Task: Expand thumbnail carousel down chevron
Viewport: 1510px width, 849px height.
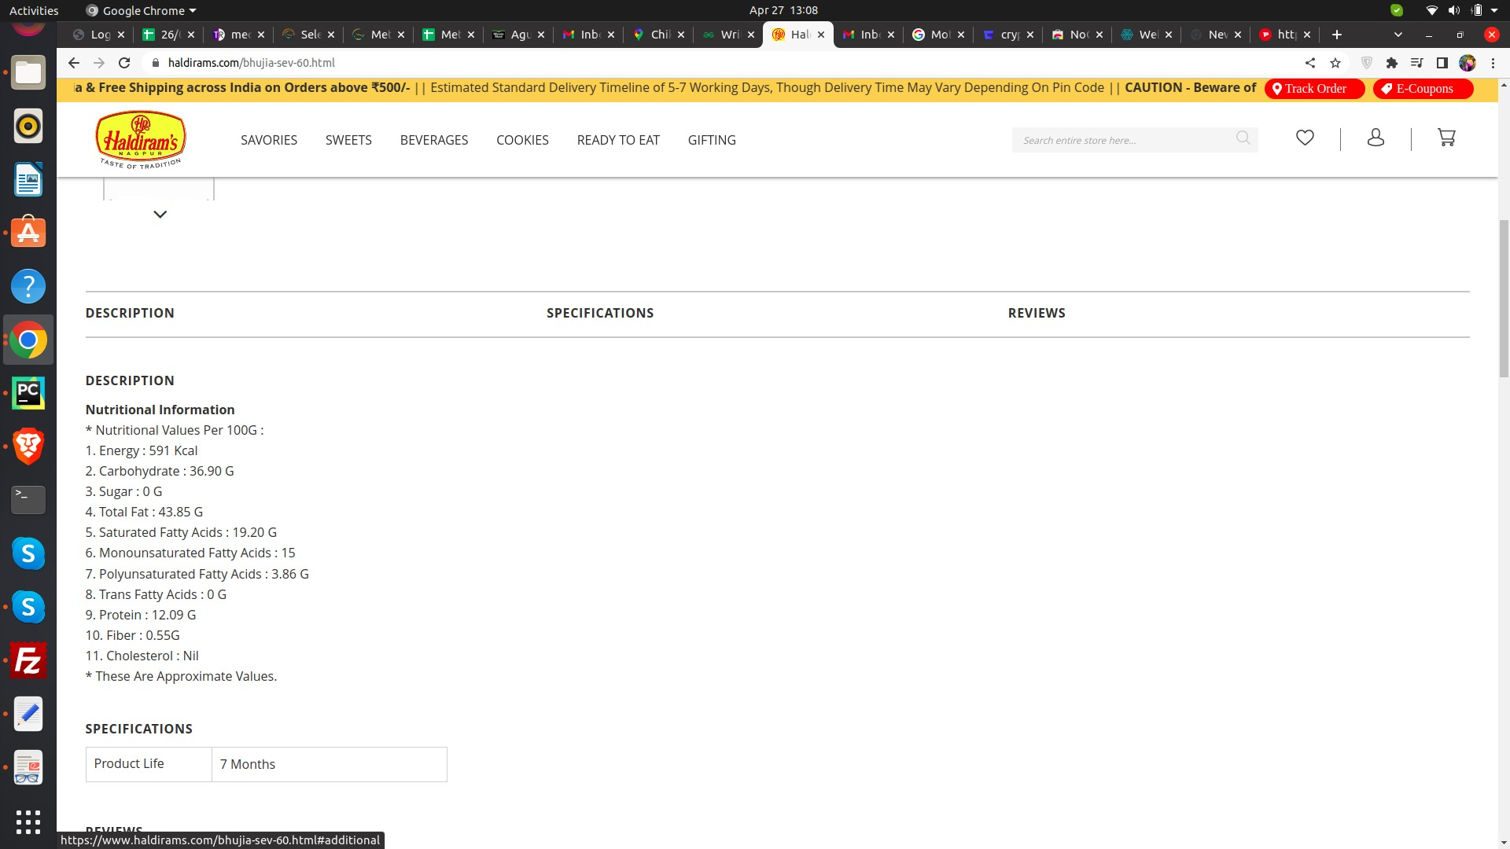Action: tap(160, 215)
